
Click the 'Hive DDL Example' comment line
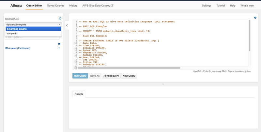pos(93,36)
